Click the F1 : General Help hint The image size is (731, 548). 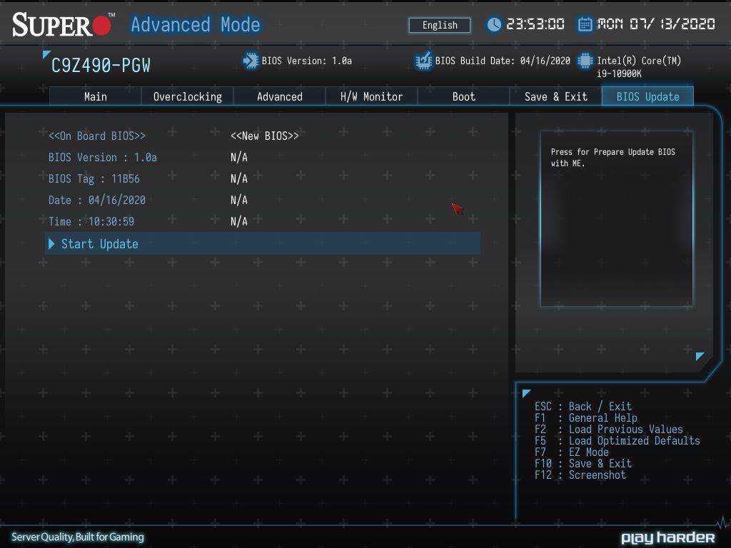[585, 418]
